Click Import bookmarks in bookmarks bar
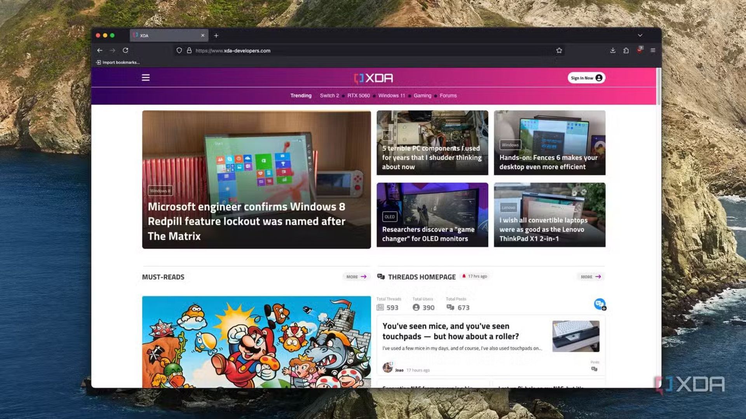 tap(118, 62)
